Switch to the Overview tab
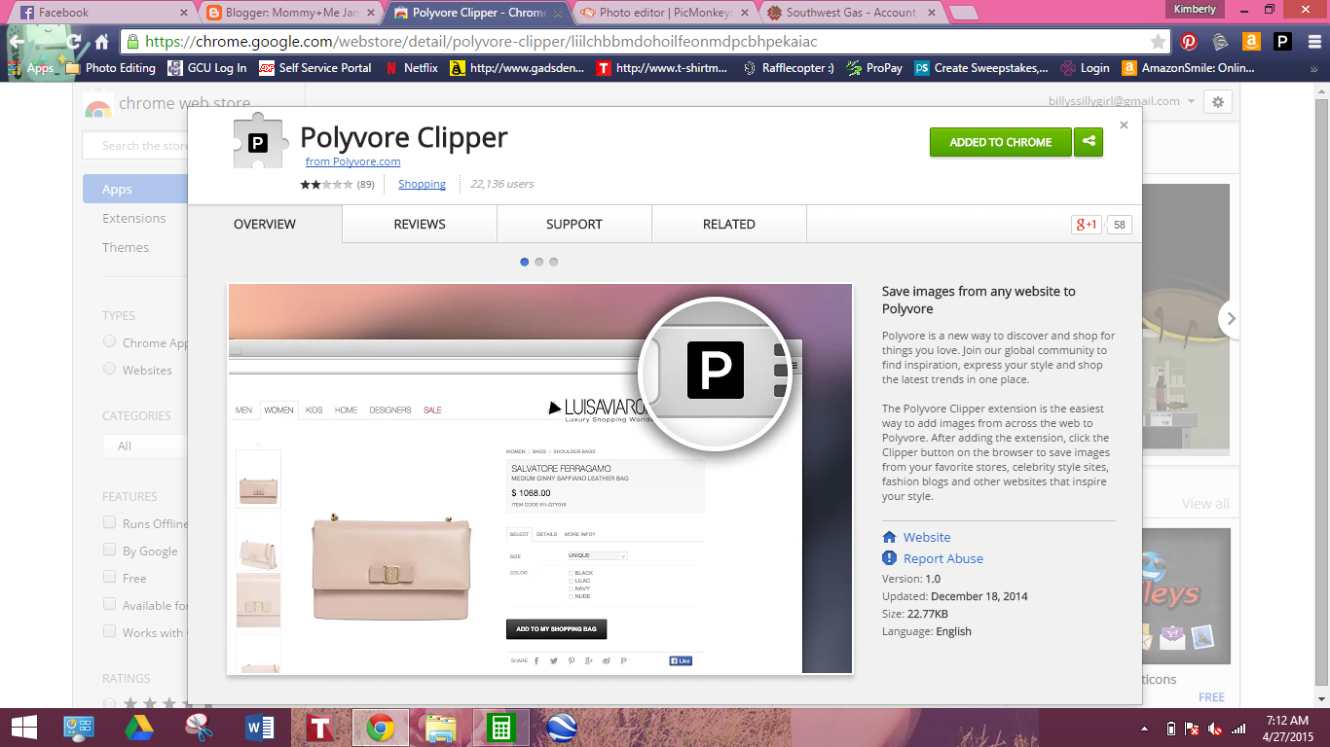1330x747 pixels. click(265, 224)
